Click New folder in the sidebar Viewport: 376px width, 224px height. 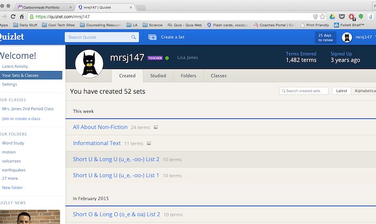(x=12, y=187)
